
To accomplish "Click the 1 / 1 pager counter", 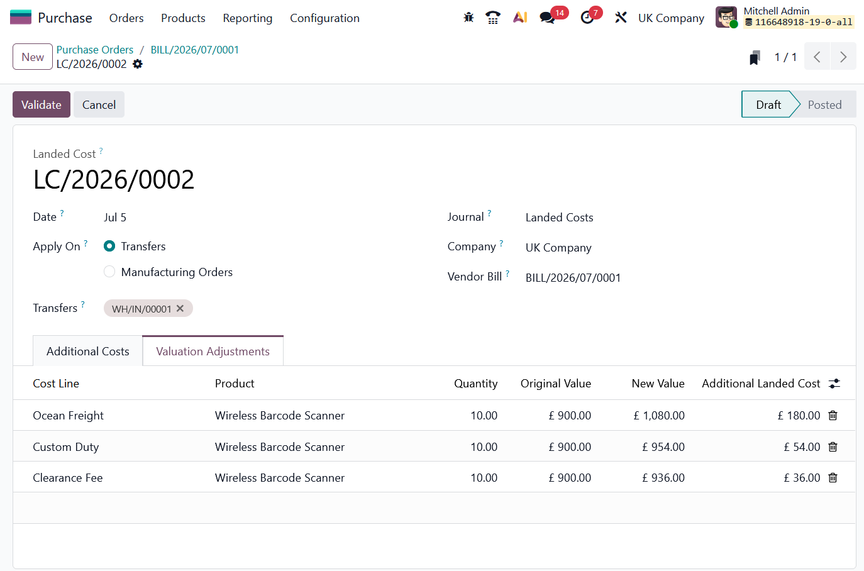I will click(x=785, y=57).
